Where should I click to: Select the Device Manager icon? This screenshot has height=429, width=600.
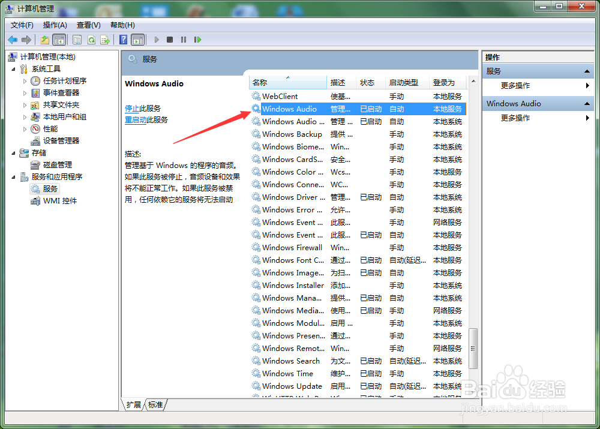(x=35, y=141)
